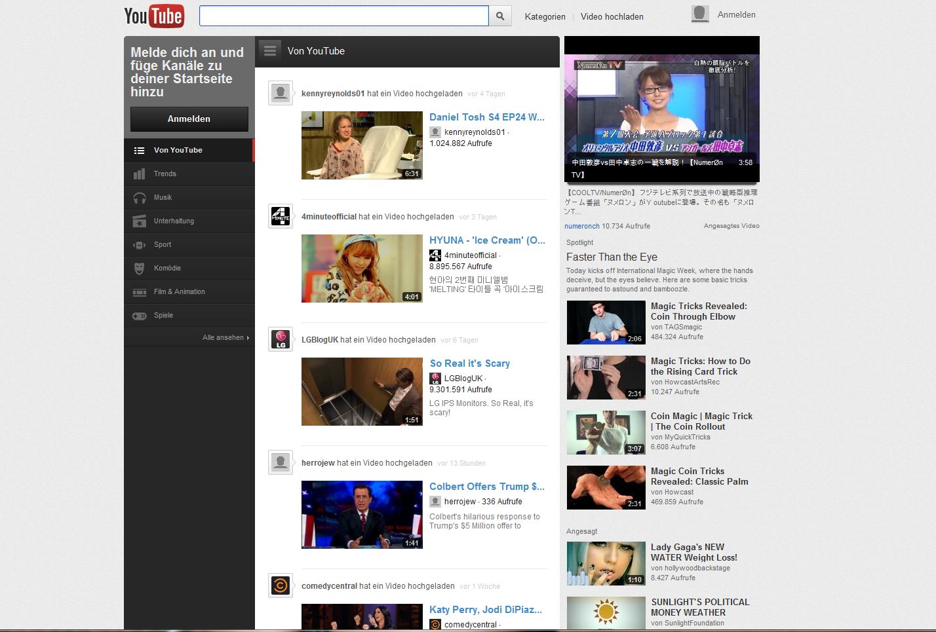Play The Coin Rollout thumbnail
Viewport: 936px width, 632px height.
[606, 432]
